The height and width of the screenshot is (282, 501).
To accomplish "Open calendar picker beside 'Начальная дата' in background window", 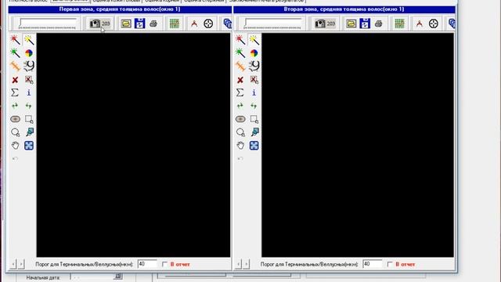I will [118, 277].
